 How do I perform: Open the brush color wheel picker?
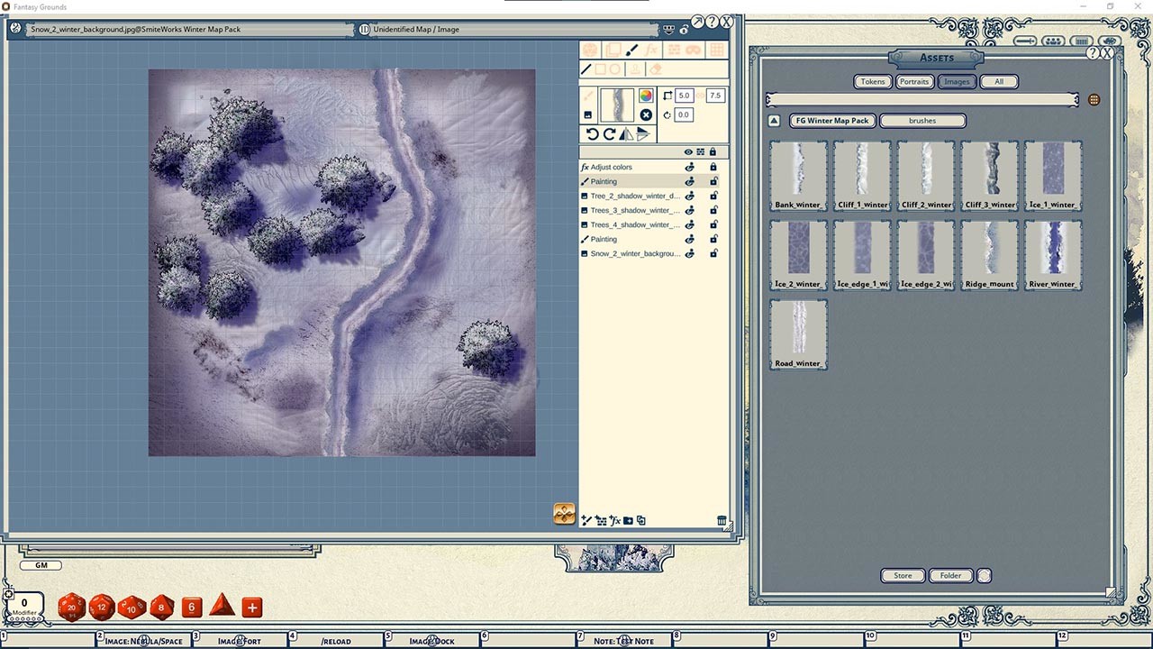645,95
